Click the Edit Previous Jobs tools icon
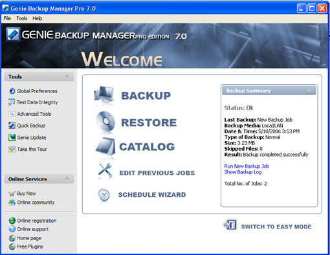This screenshot has width=330, height=255. coord(105,171)
